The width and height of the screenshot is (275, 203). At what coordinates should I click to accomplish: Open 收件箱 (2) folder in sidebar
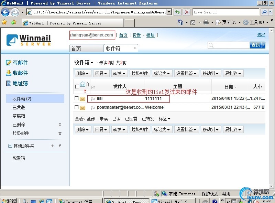point(35,99)
